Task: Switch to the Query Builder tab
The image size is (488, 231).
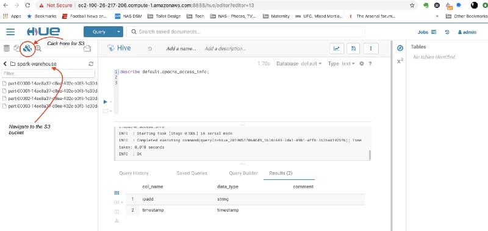Action: coord(243,173)
